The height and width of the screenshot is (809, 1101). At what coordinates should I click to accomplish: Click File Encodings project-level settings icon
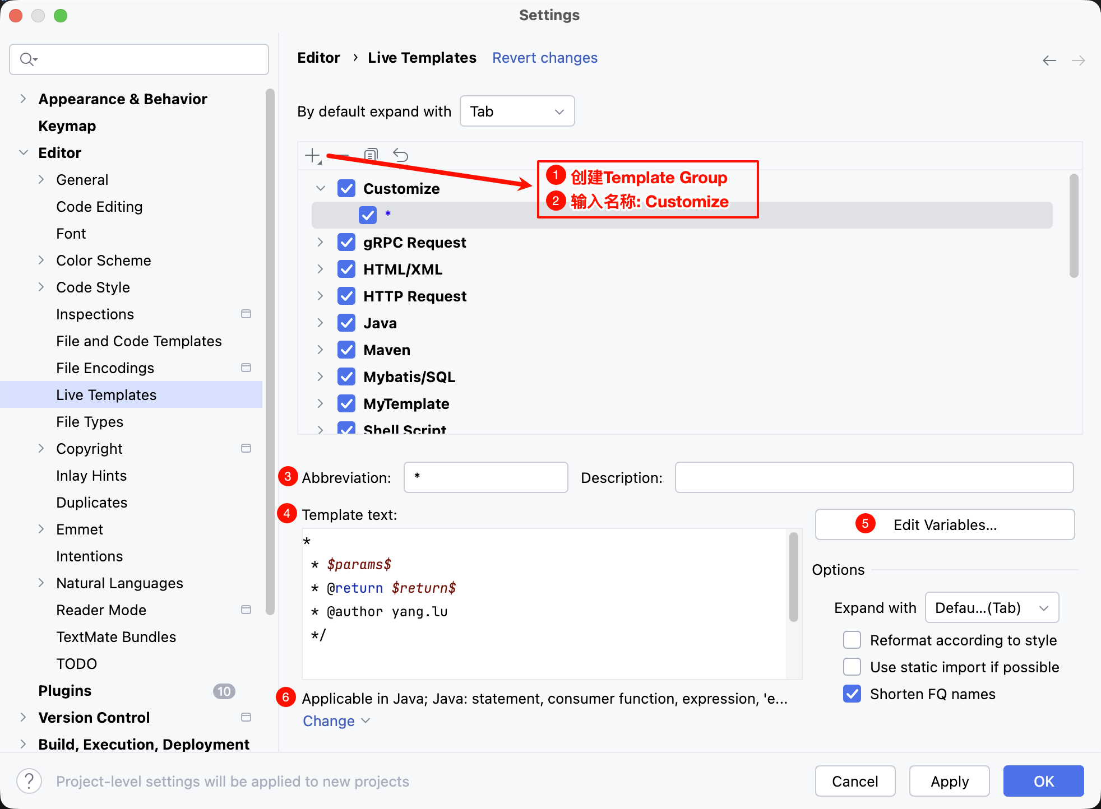246,368
